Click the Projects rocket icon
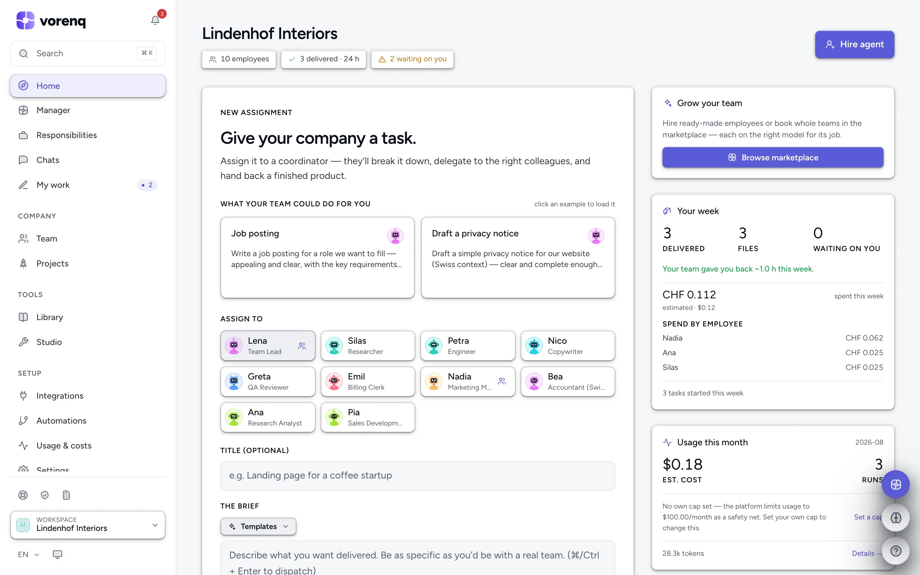This screenshot has height=575, width=920. [x=24, y=264]
